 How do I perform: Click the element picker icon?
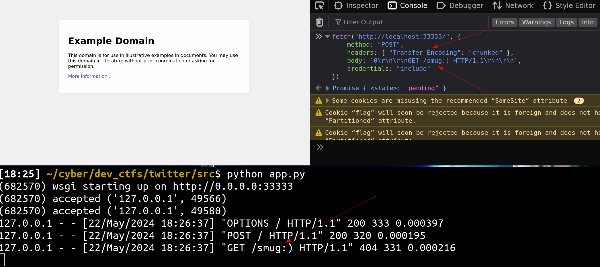319,6
